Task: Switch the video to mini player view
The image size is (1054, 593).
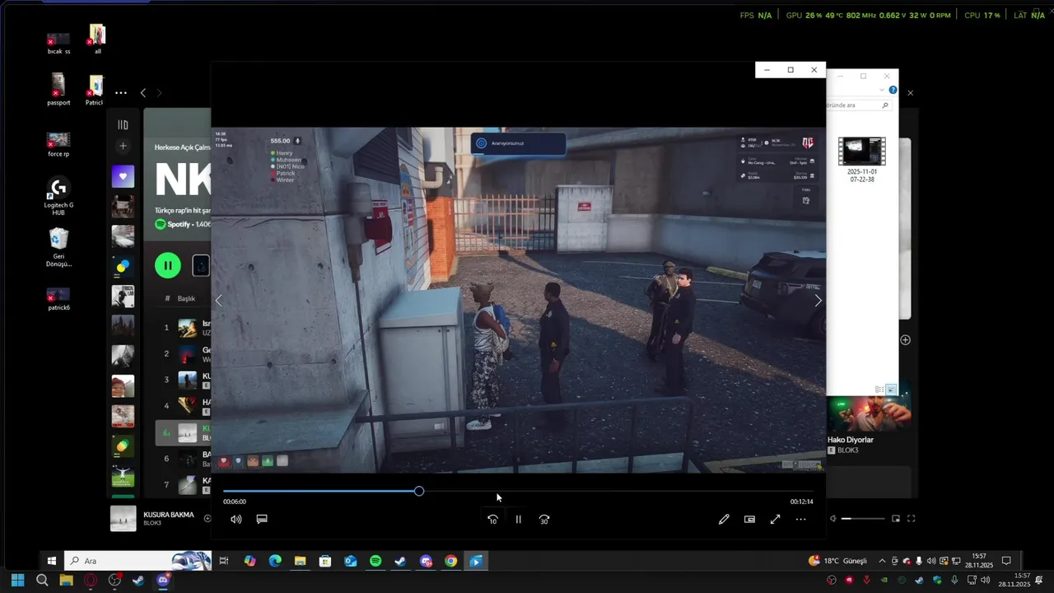Action: click(x=749, y=520)
